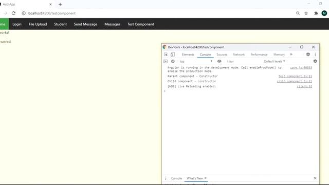Open DevTools settings gear
Image resolution: width=329 pixels, height=185 pixels.
308,54
